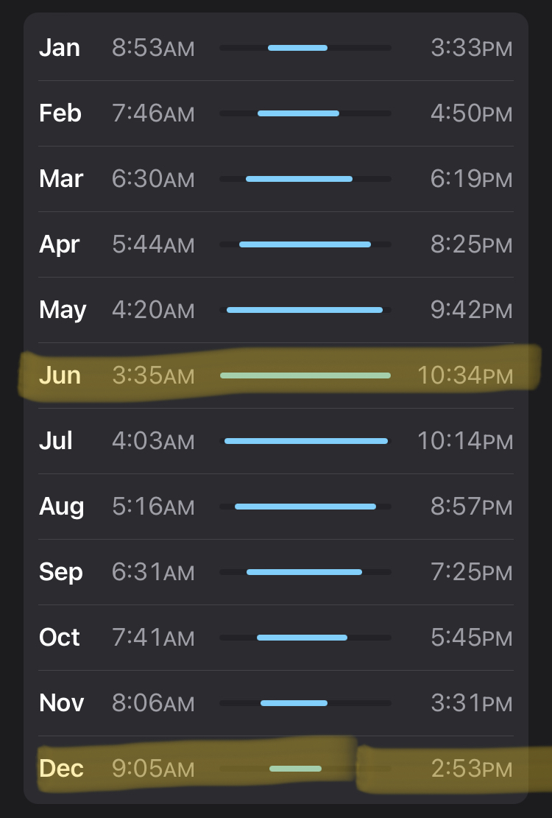The height and width of the screenshot is (818, 552).
Task: Click the February sunrise time 7:46AM
Action: coord(153,113)
